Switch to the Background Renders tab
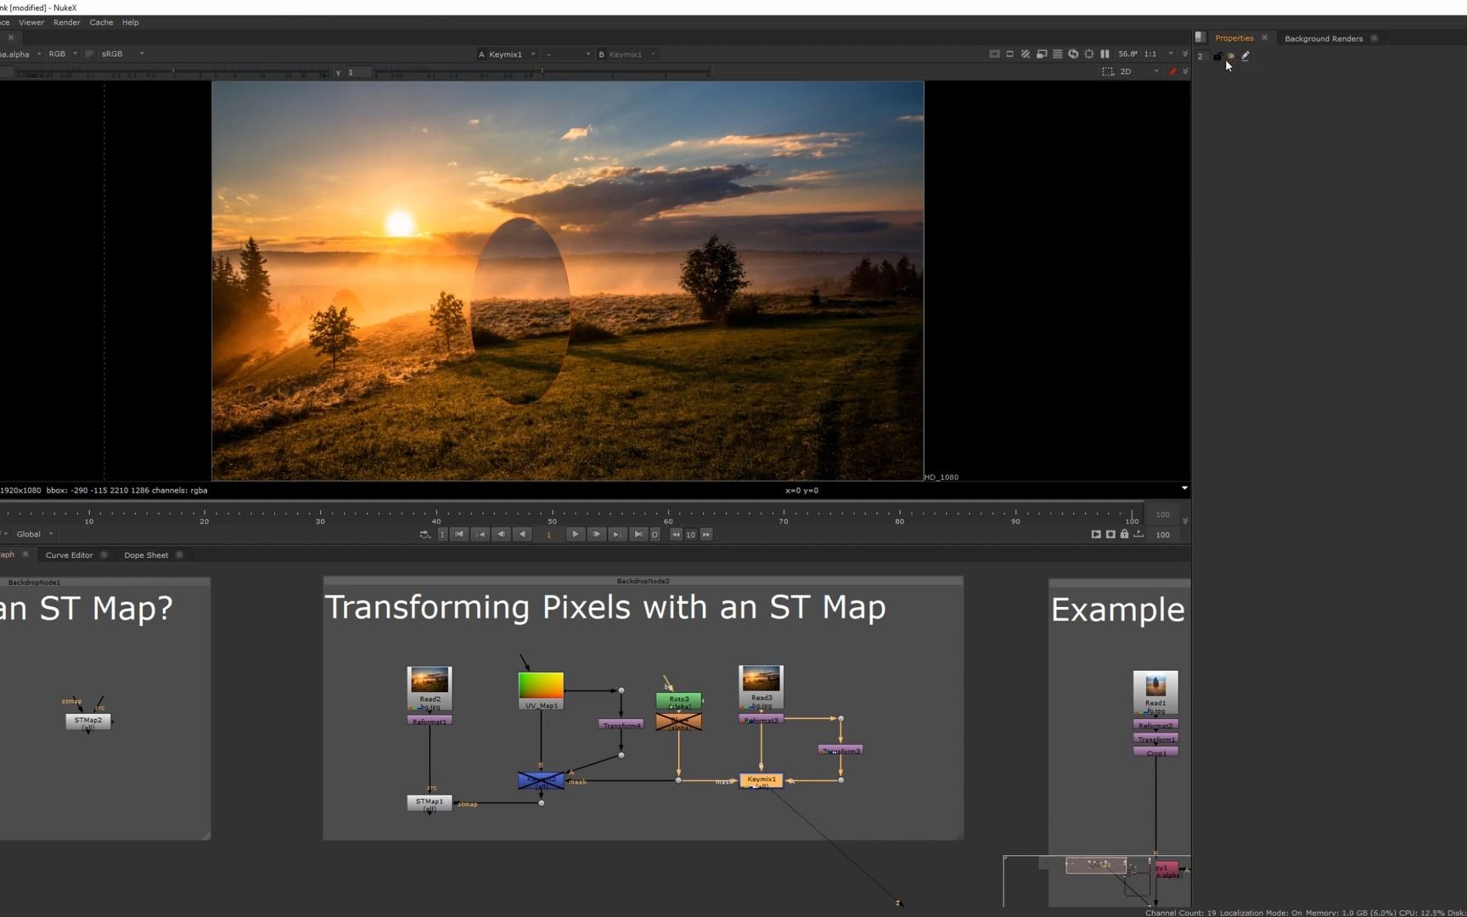The image size is (1467, 917). (1323, 38)
